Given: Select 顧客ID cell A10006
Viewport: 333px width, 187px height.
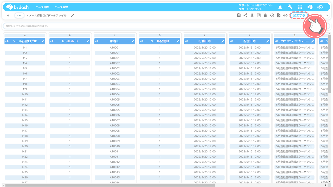Looking at the screenshot, I should point(115,115).
